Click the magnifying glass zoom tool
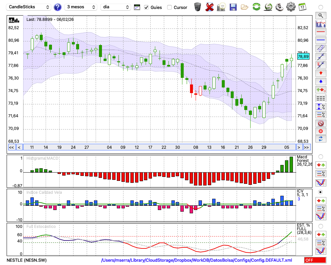 click(x=320, y=15)
